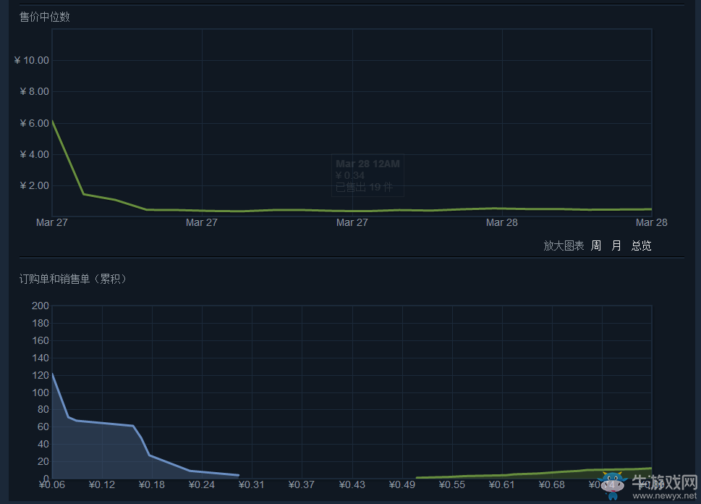Click the 售价中位数 chart title
This screenshot has height=504, width=701.
coord(45,17)
